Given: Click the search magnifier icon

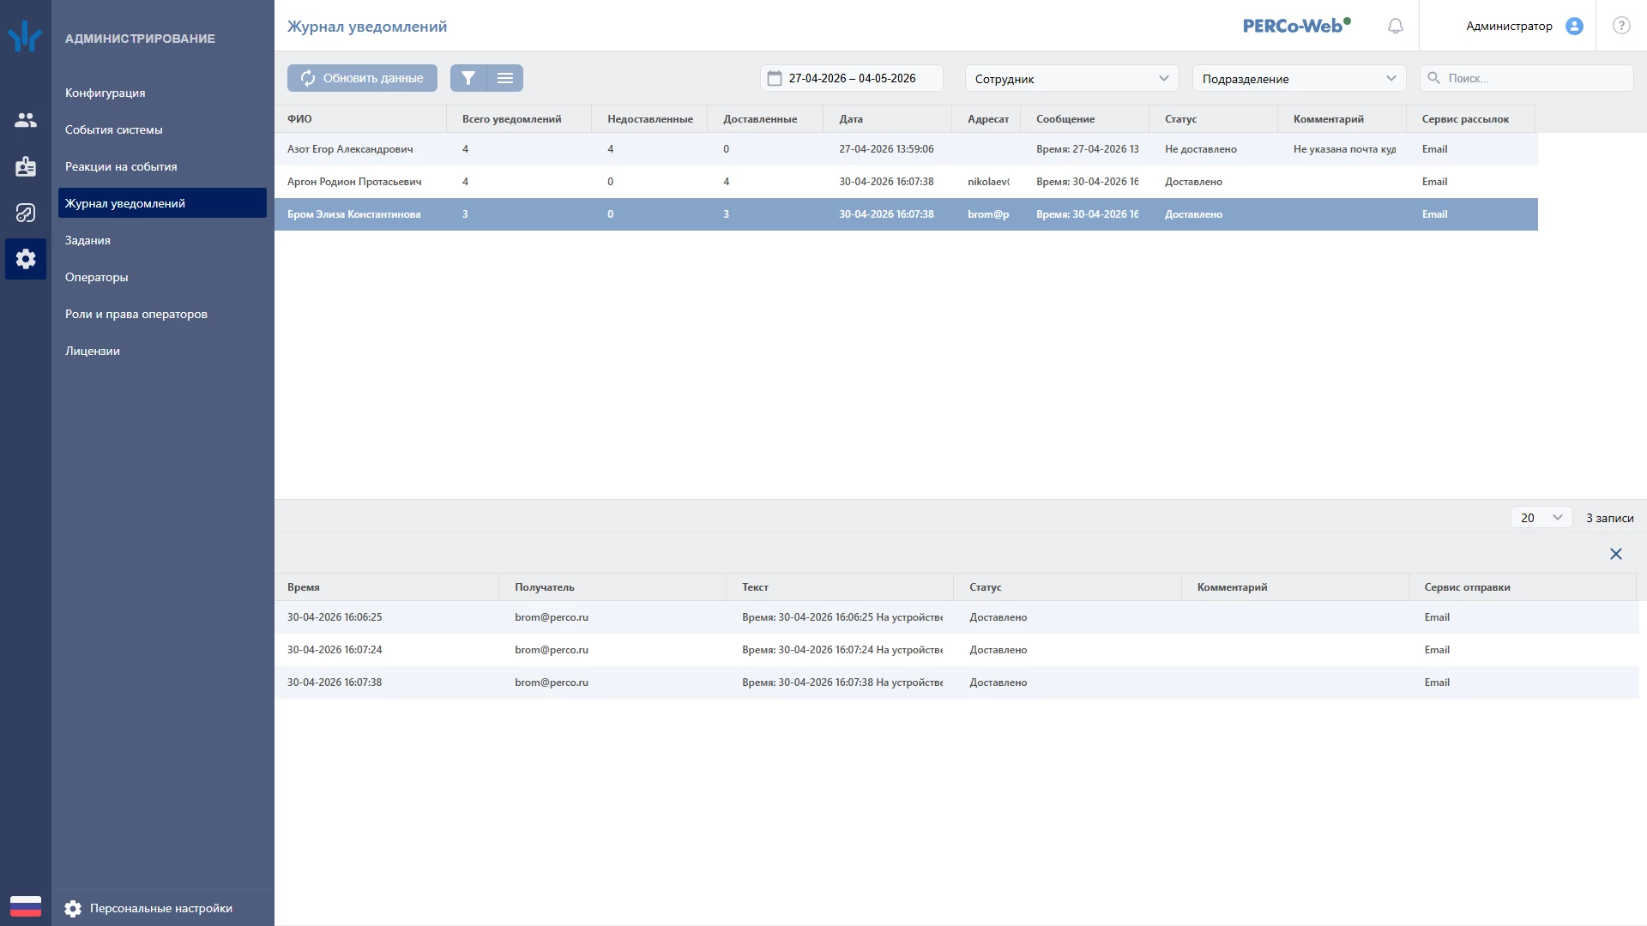Looking at the screenshot, I should tap(1433, 78).
